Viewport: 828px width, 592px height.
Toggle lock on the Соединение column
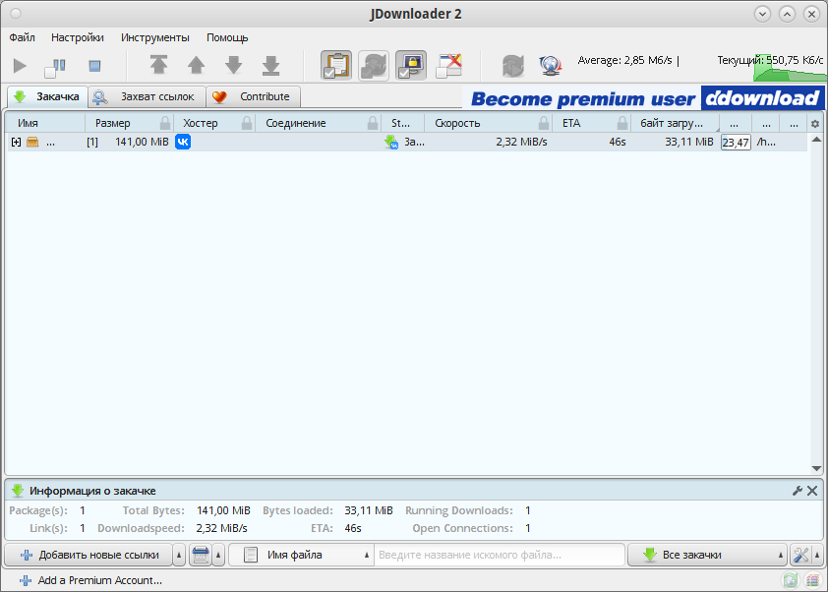[x=373, y=124]
